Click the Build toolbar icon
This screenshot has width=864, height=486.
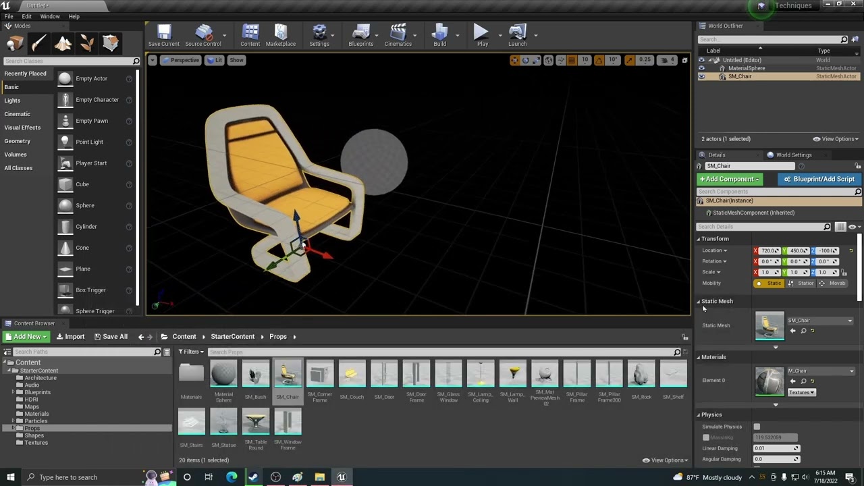click(x=440, y=36)
